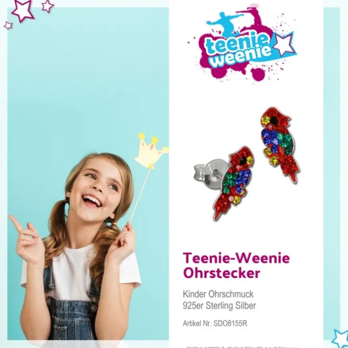Click the small star beside the large star

[47, 6]
